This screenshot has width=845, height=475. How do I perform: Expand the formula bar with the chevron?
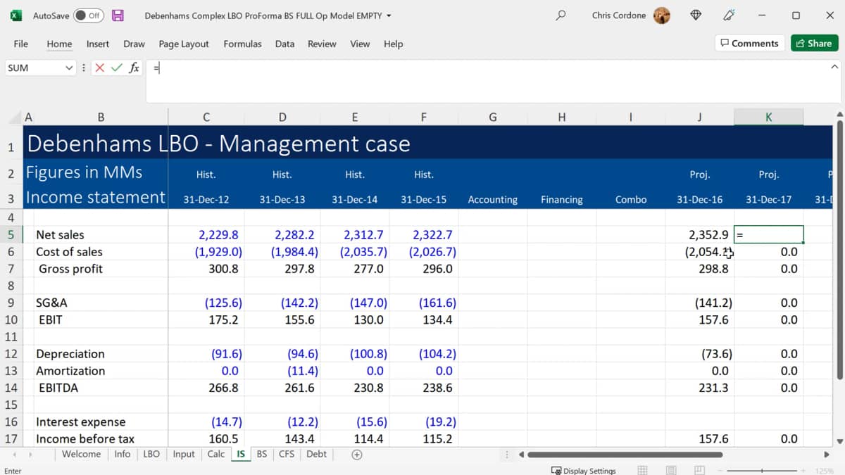pyautogui.click(x=834, y=67)
